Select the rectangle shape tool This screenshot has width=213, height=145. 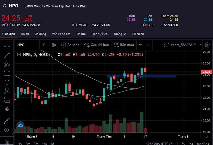pyautogui.click(x=7, y=73)
